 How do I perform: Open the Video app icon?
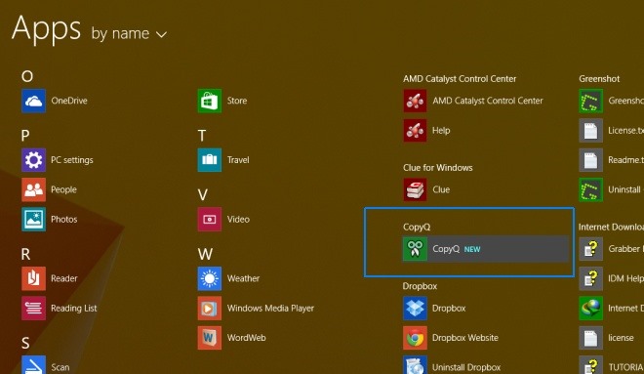[210, 219]
